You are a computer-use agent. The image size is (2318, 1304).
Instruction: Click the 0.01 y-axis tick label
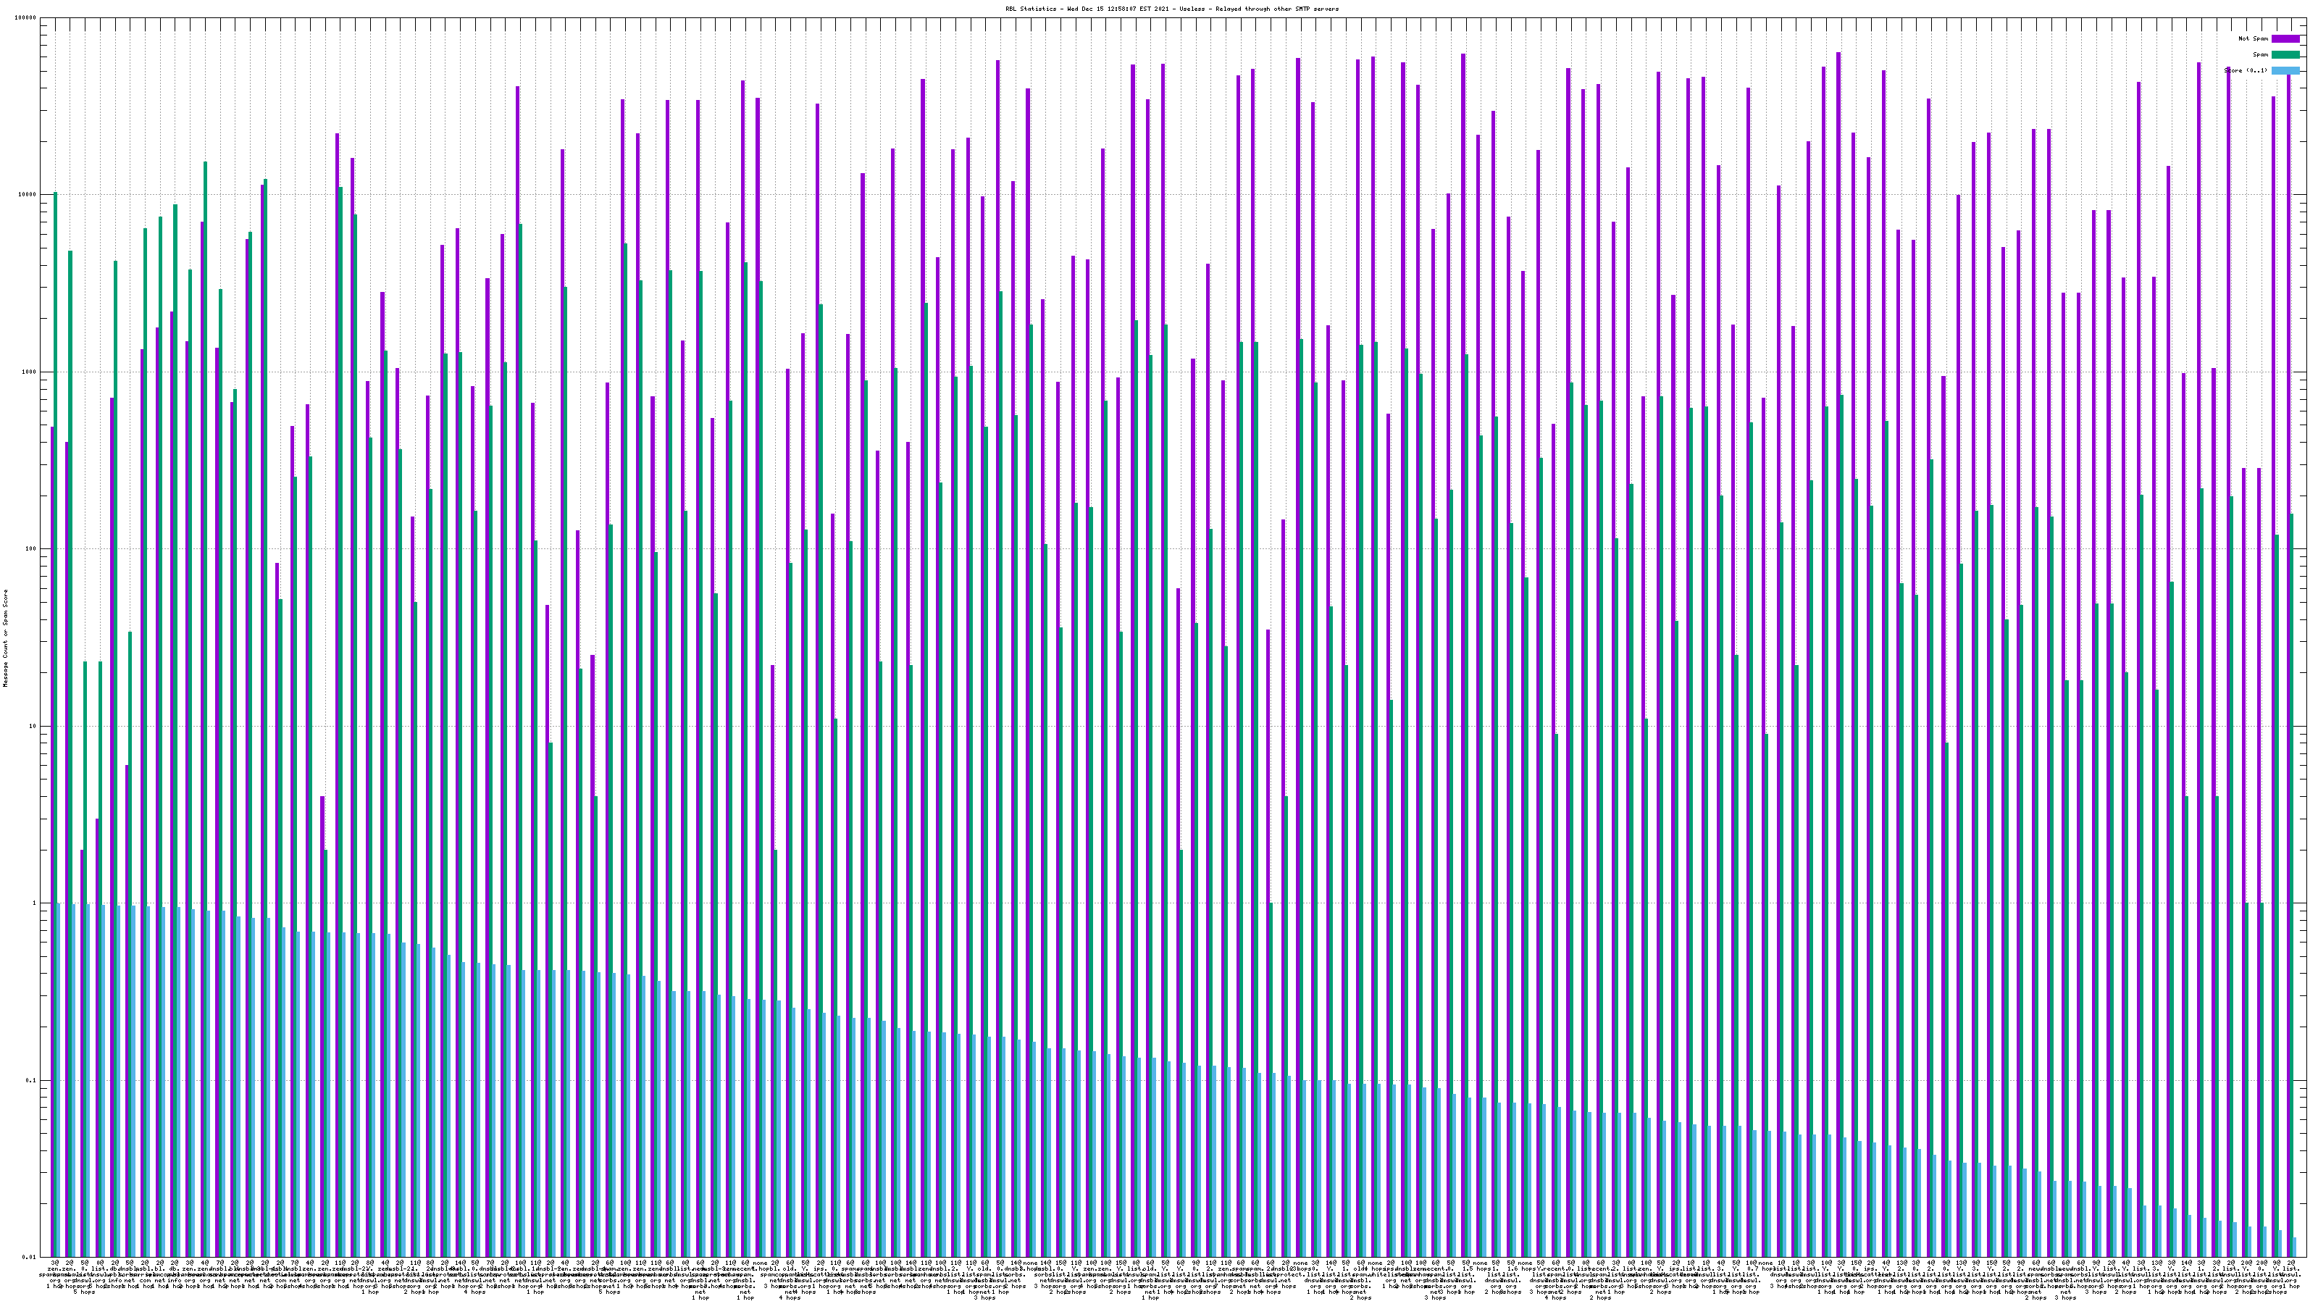pyautogui.click(x=30, y=1257)
